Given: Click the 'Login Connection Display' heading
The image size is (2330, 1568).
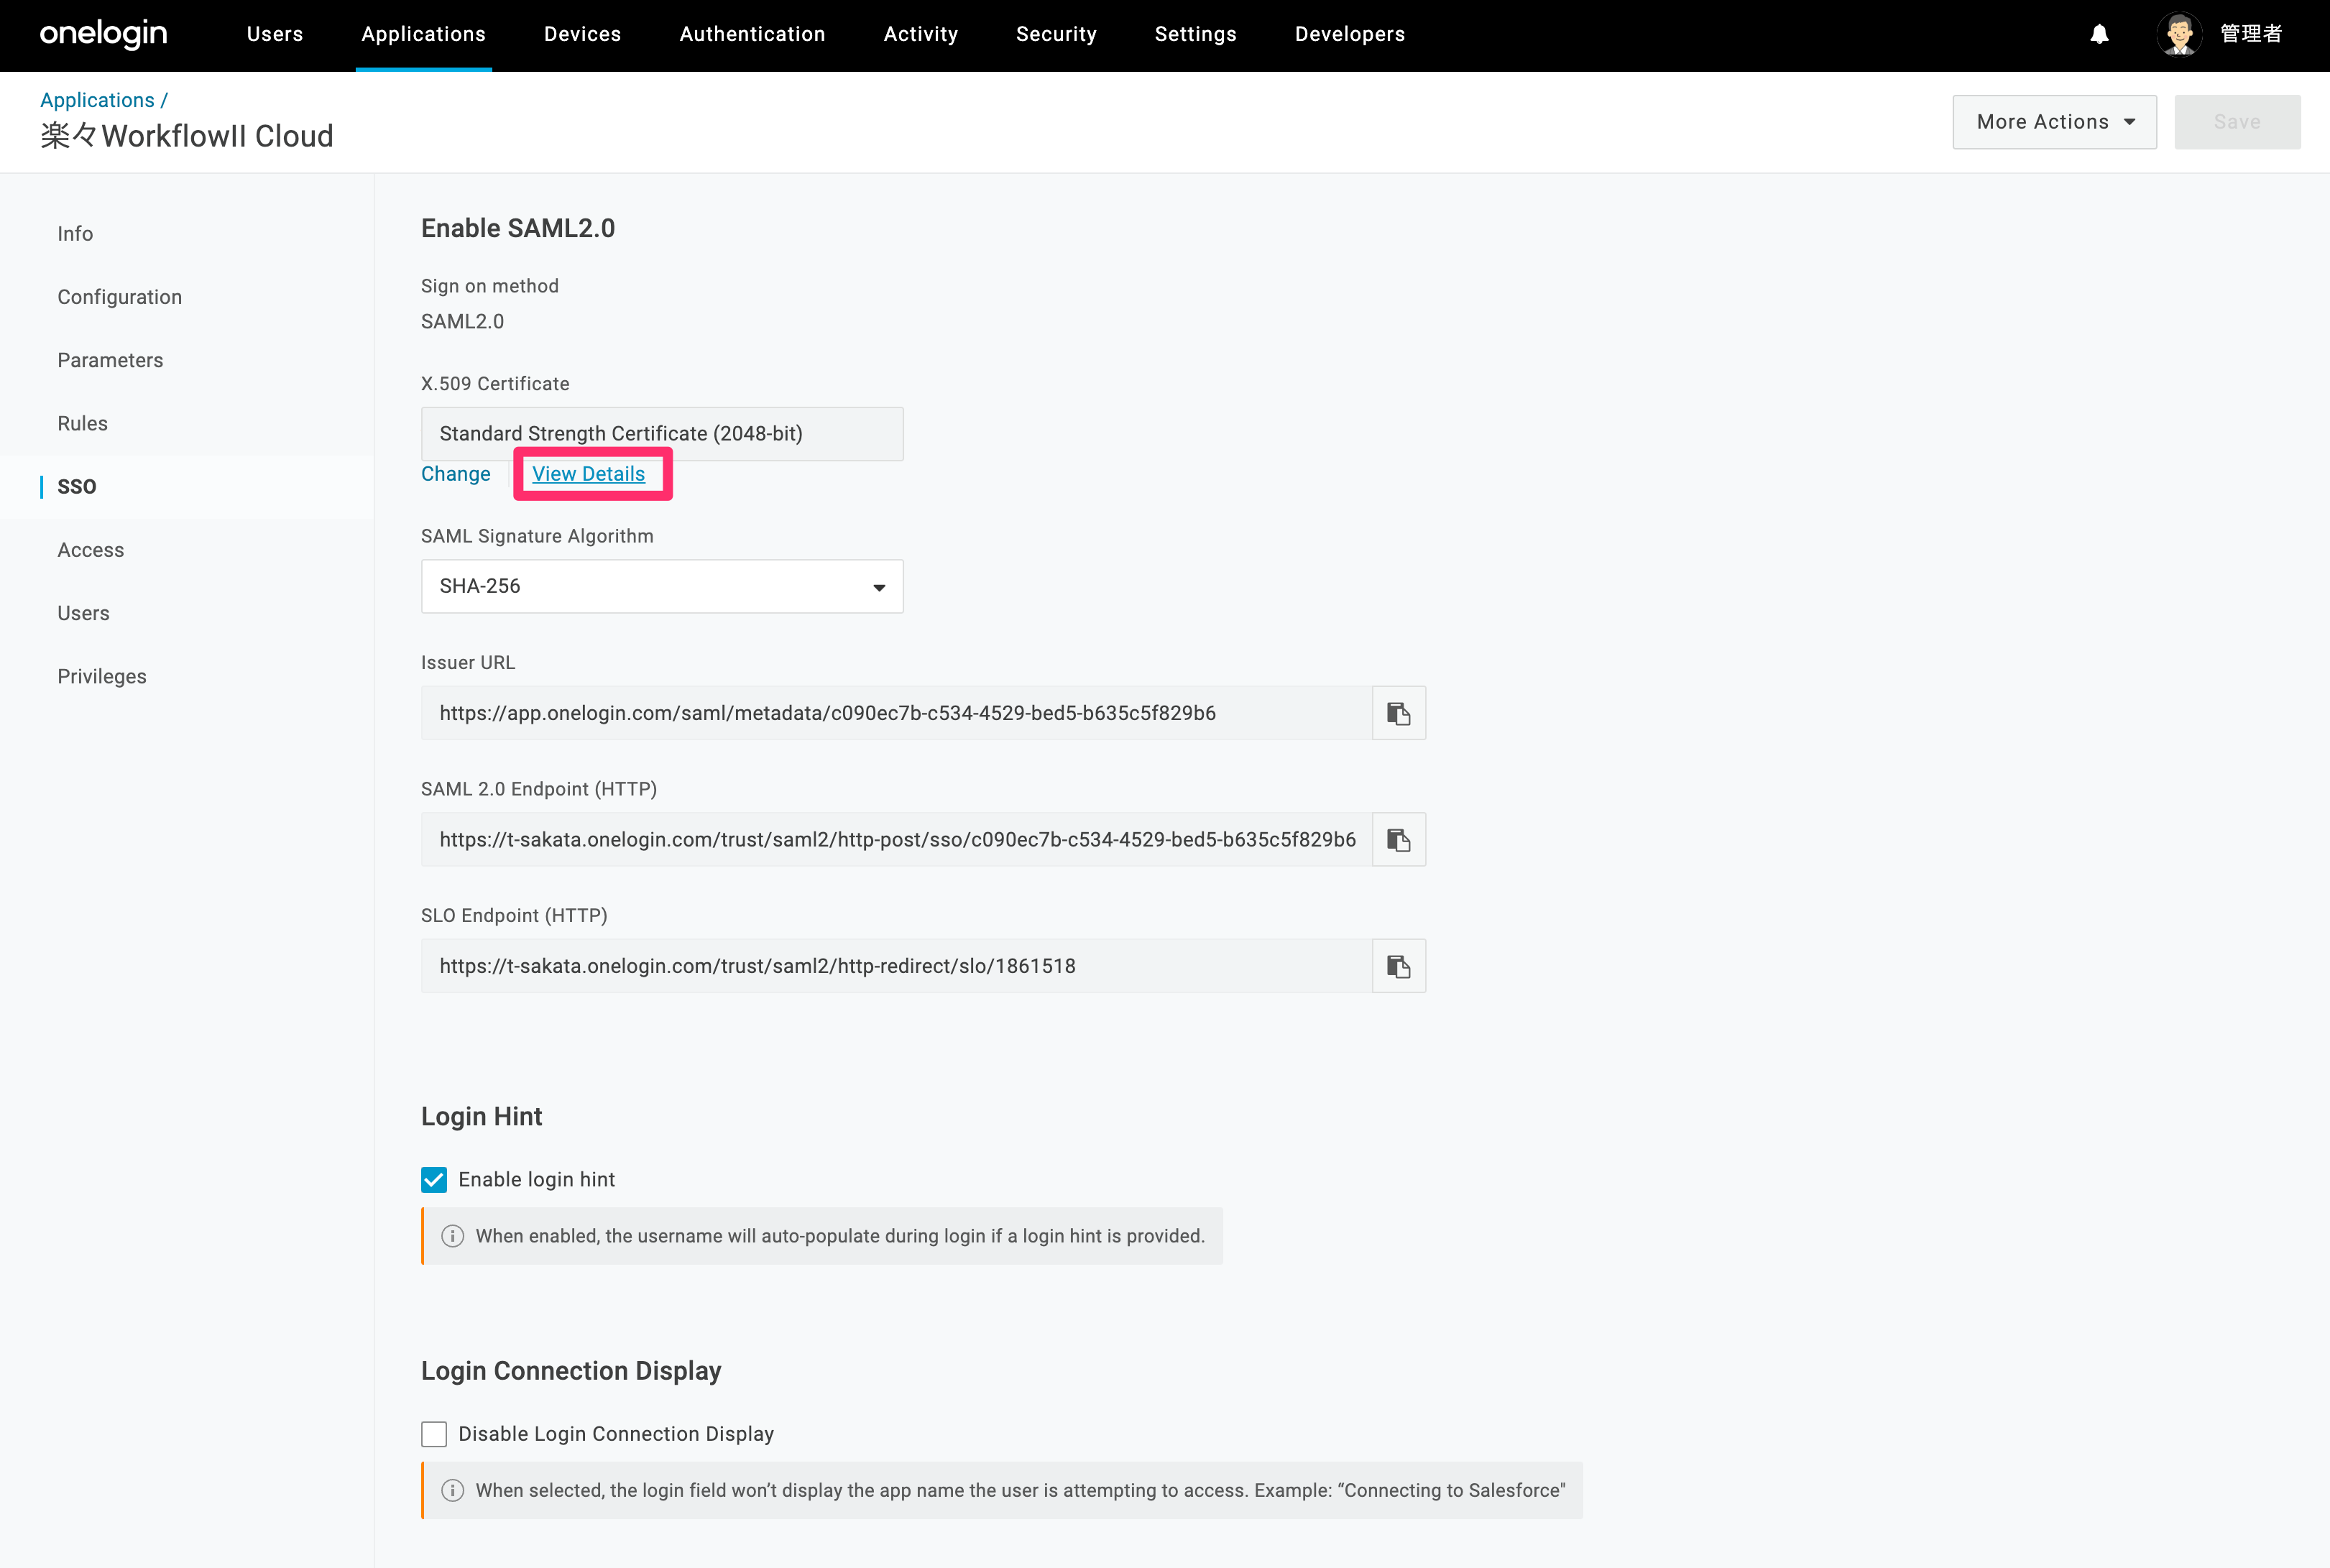Looking at the screenshot, I should pyautogui.click(x=571, y=1370).
